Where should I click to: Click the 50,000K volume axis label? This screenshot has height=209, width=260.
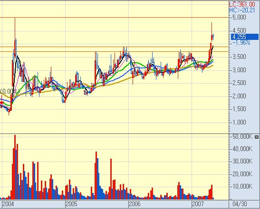click(x=242, y=137)
